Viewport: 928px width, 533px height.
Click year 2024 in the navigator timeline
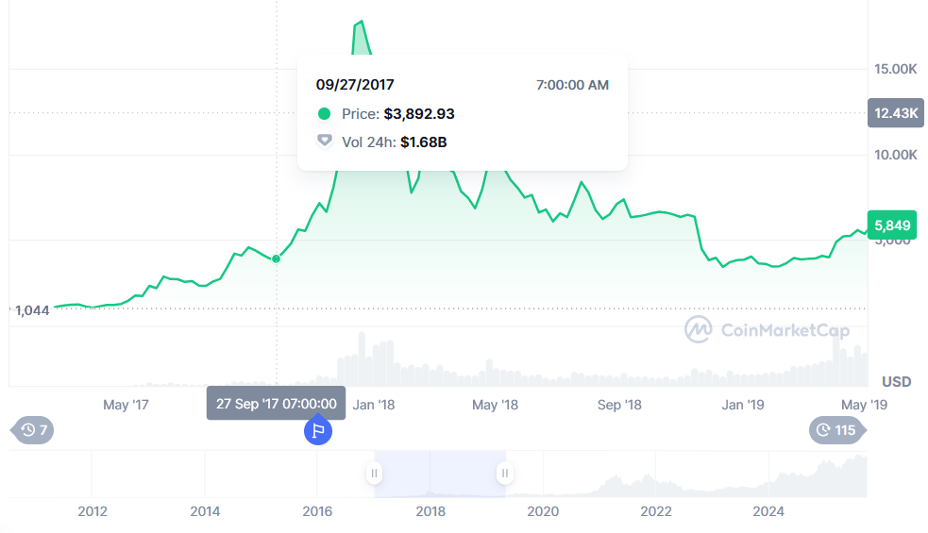pyautogui.click(x=768, y=511)
